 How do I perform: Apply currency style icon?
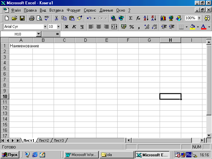tap(124, 26)
